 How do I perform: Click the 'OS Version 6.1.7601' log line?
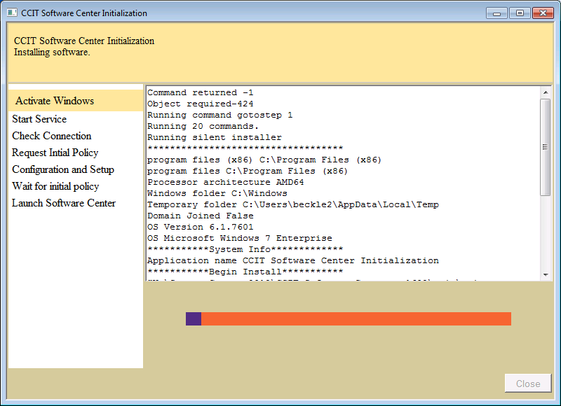coord(201,227)
